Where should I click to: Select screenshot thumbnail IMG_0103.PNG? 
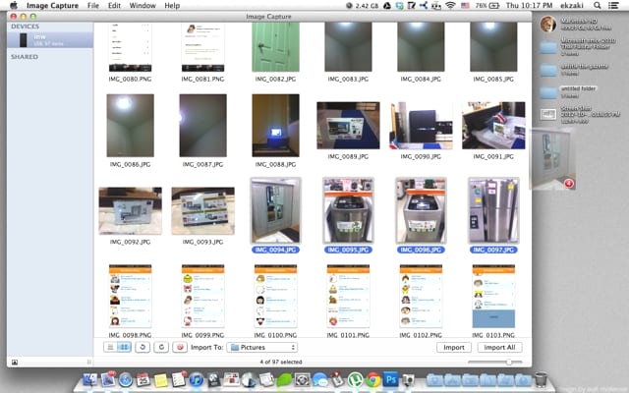[x=493, y=297]
